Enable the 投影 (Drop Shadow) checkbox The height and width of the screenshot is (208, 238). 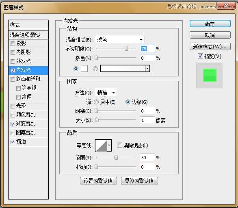[13, 43]
